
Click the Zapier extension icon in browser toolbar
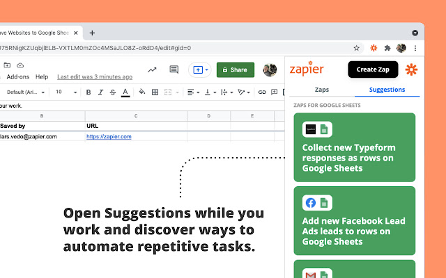[374, 48]
